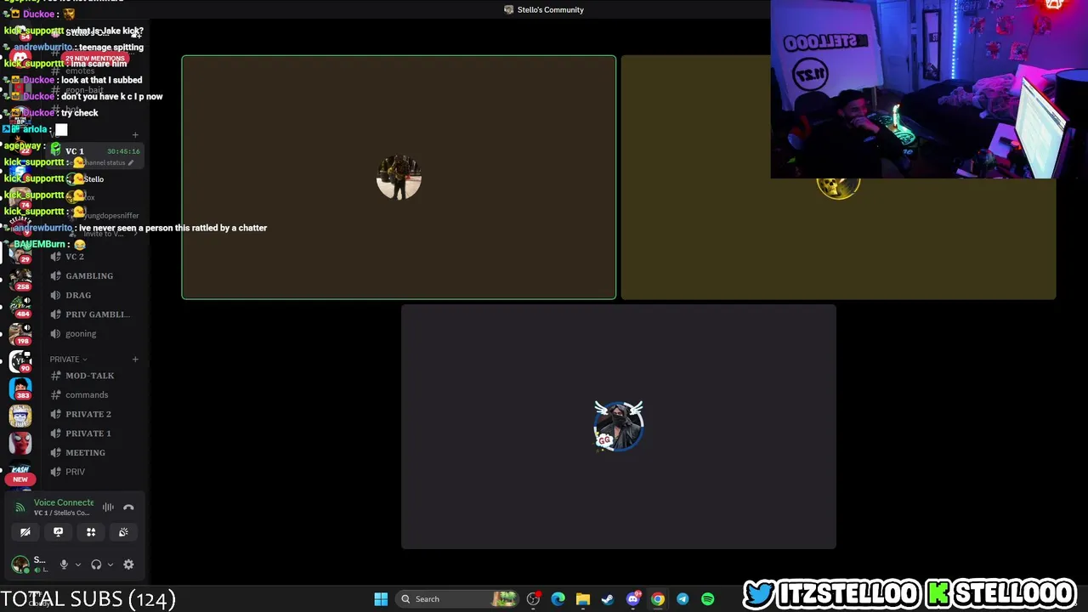This screenshot has width=1088, height=612.
Task: Turn on the camera
Action: tap(25, 532)
